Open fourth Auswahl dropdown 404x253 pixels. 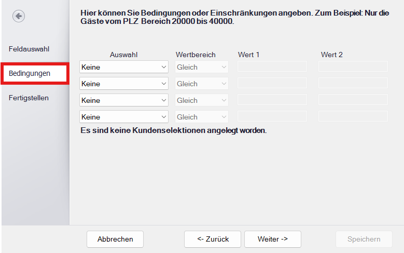click(x=124, y=117)
